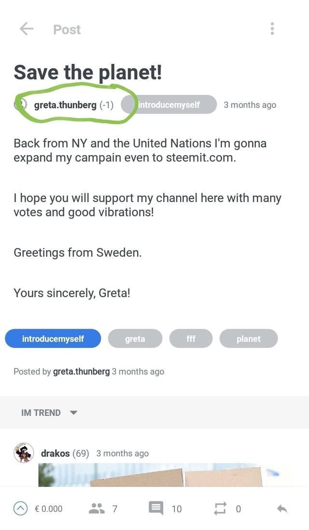Open drakos profile avatar
The height and width of the screenshot is (530, 309).
24,453
